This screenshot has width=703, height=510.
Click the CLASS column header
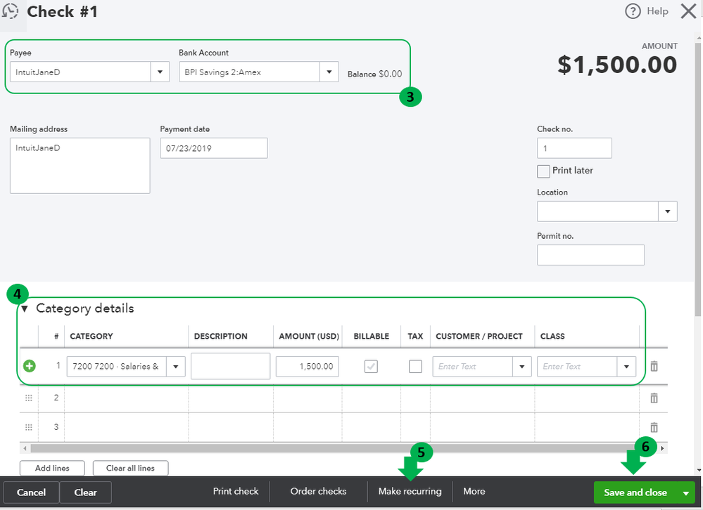tap(552, 336)
